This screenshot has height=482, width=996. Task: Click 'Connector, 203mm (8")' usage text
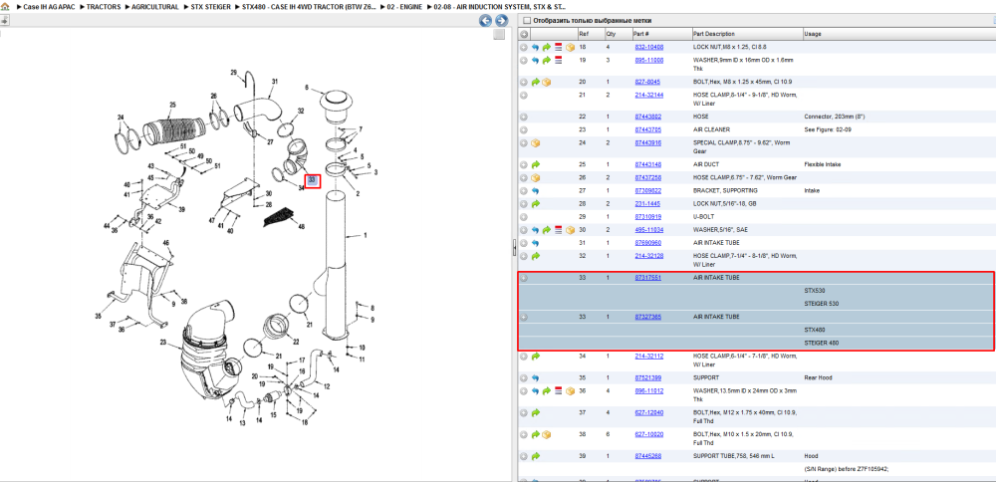coord(836,117)
